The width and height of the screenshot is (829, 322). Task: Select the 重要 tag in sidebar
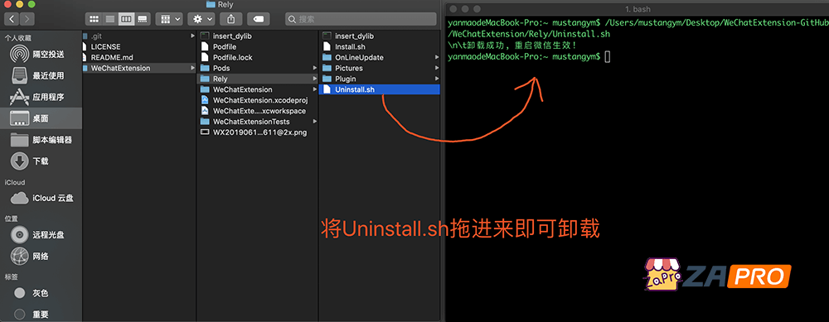pyautogui.click(x=41, y=314)
